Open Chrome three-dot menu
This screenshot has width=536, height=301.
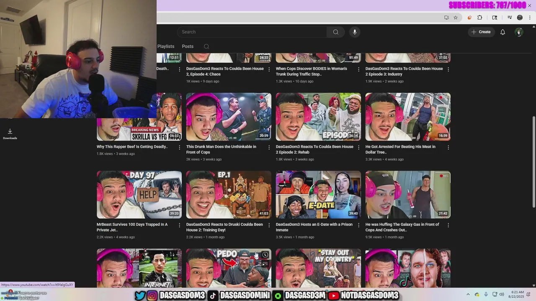pos(530,18)
